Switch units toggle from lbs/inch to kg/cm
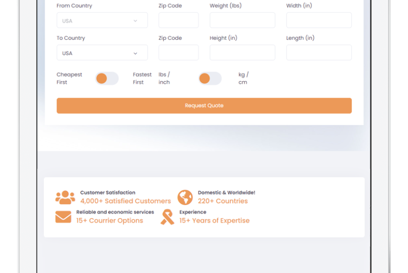This screenshot has width=408, height=273. tap(210, 78)
